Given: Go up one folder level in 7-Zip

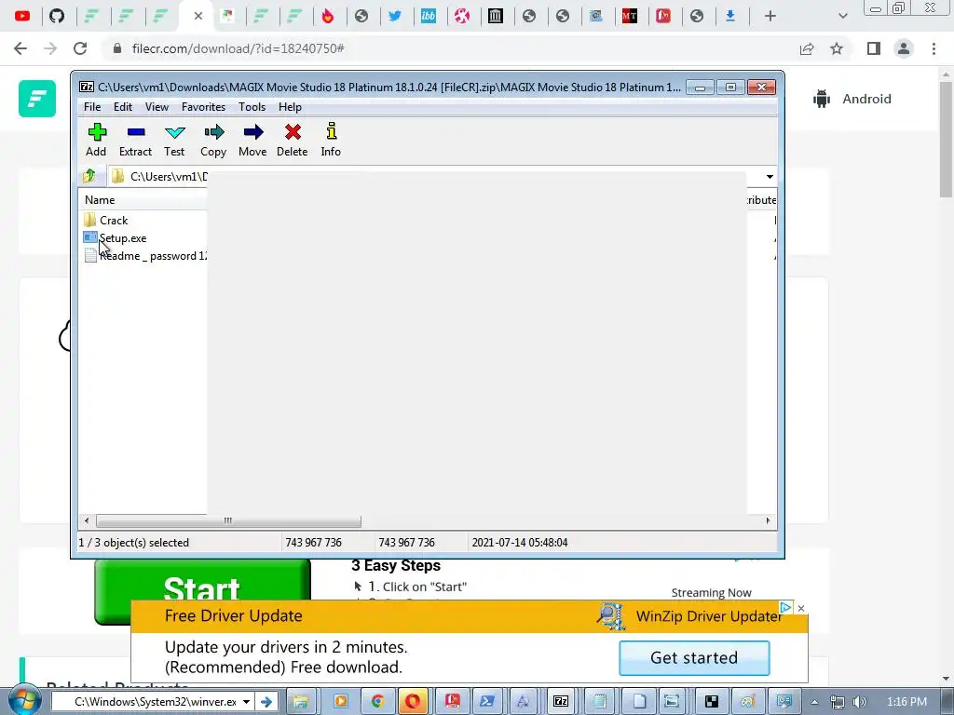Looking at the screenshot, I should point(89,176).
